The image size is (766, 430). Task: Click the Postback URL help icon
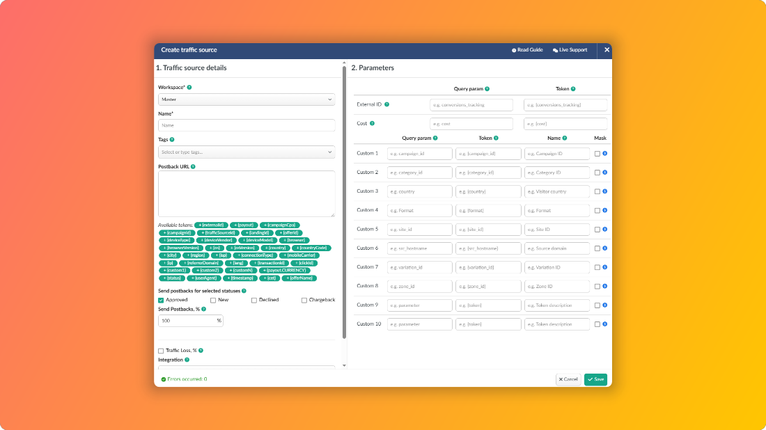coord(193,167)
